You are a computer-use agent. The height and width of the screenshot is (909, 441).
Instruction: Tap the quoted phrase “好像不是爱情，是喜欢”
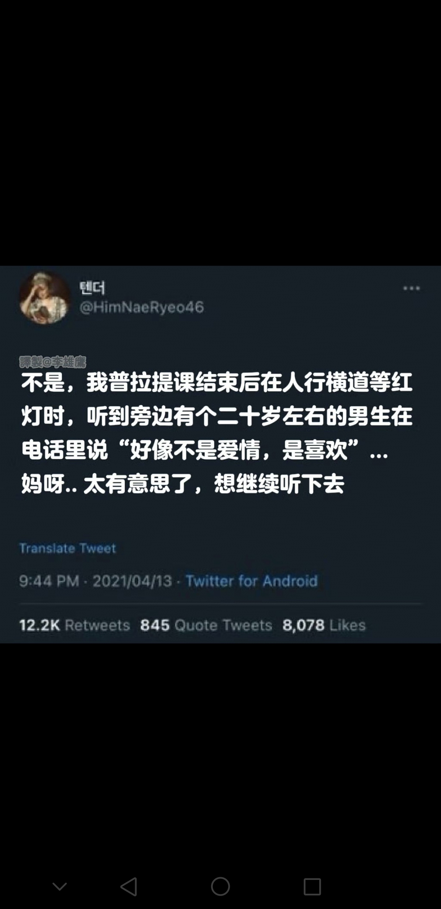(x=239, y=449)
